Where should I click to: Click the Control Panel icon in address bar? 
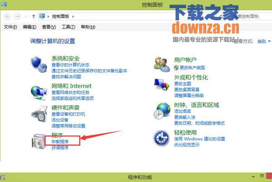[x=42, y=16]
